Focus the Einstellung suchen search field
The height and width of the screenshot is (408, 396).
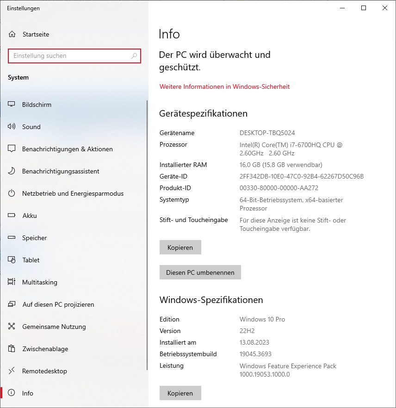74,56
